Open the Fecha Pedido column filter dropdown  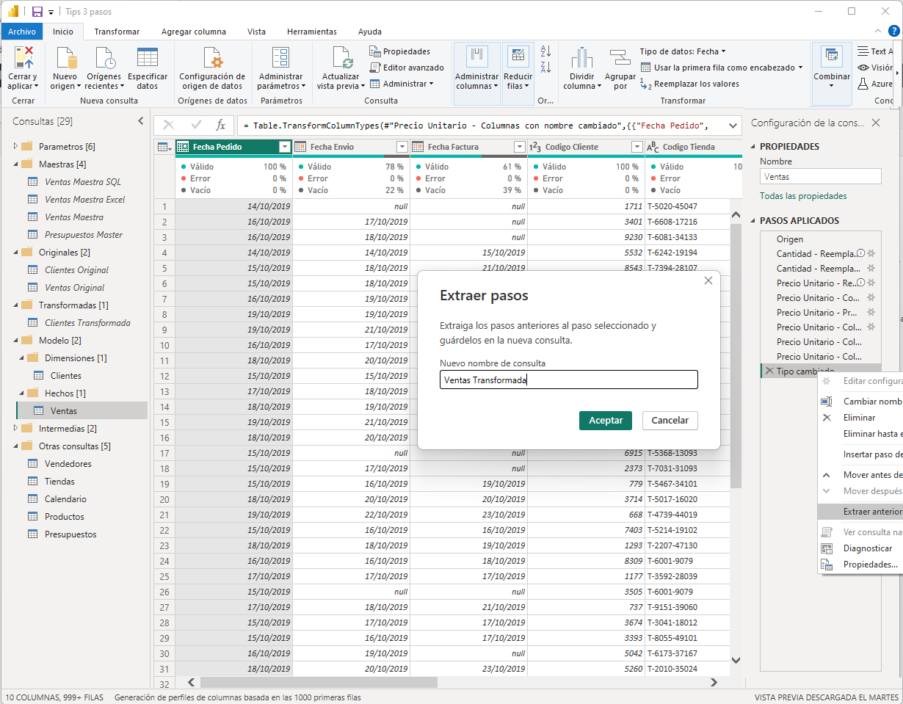click(x=285, y=147)
